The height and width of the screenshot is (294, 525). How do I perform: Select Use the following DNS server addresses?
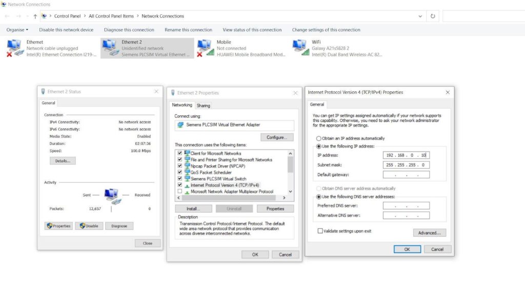[319, 197]
